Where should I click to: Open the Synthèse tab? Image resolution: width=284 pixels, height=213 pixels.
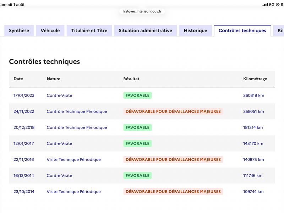19,31
